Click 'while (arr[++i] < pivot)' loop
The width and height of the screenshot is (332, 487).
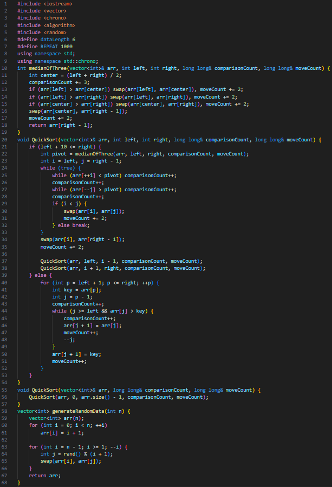87,176
